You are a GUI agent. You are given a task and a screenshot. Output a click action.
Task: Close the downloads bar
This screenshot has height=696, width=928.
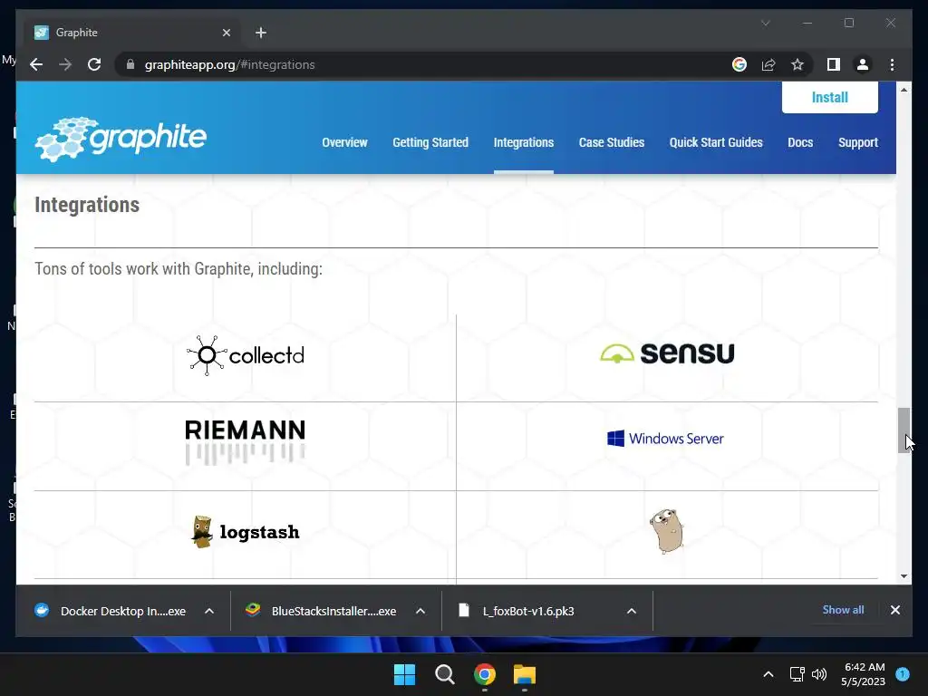[894, 610]
